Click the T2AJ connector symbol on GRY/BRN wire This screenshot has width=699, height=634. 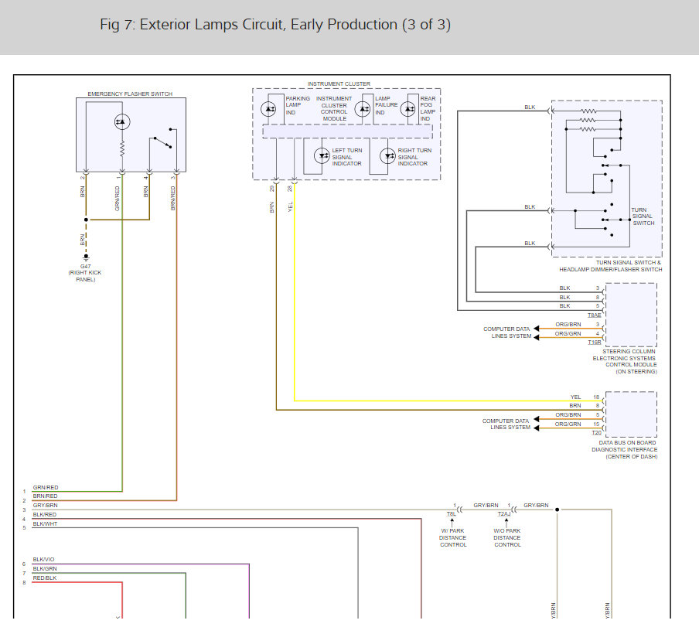point(514,510)
